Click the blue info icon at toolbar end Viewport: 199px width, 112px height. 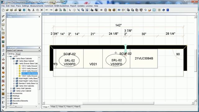(x=168, y=10)
